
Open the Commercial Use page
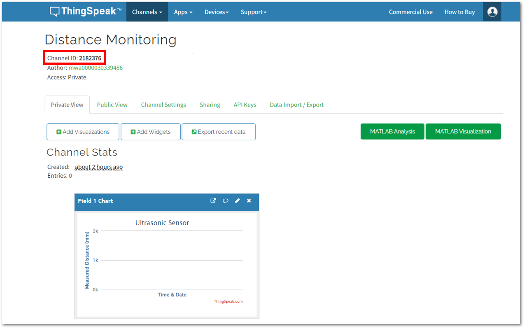pos(411,12)
